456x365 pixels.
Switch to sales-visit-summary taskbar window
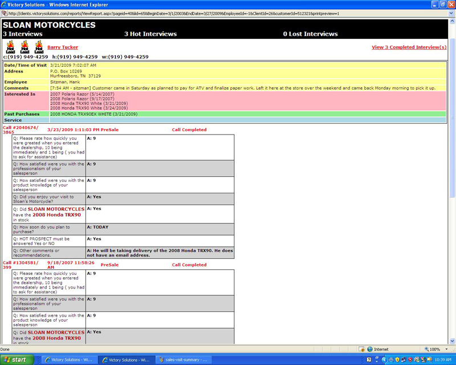coord(184,360)
